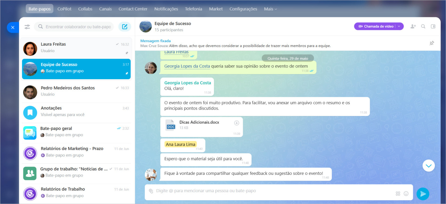Expand the video call options arrow
Image resolution: width=446 pixels, height=204 pixels.
click(399, 26)
